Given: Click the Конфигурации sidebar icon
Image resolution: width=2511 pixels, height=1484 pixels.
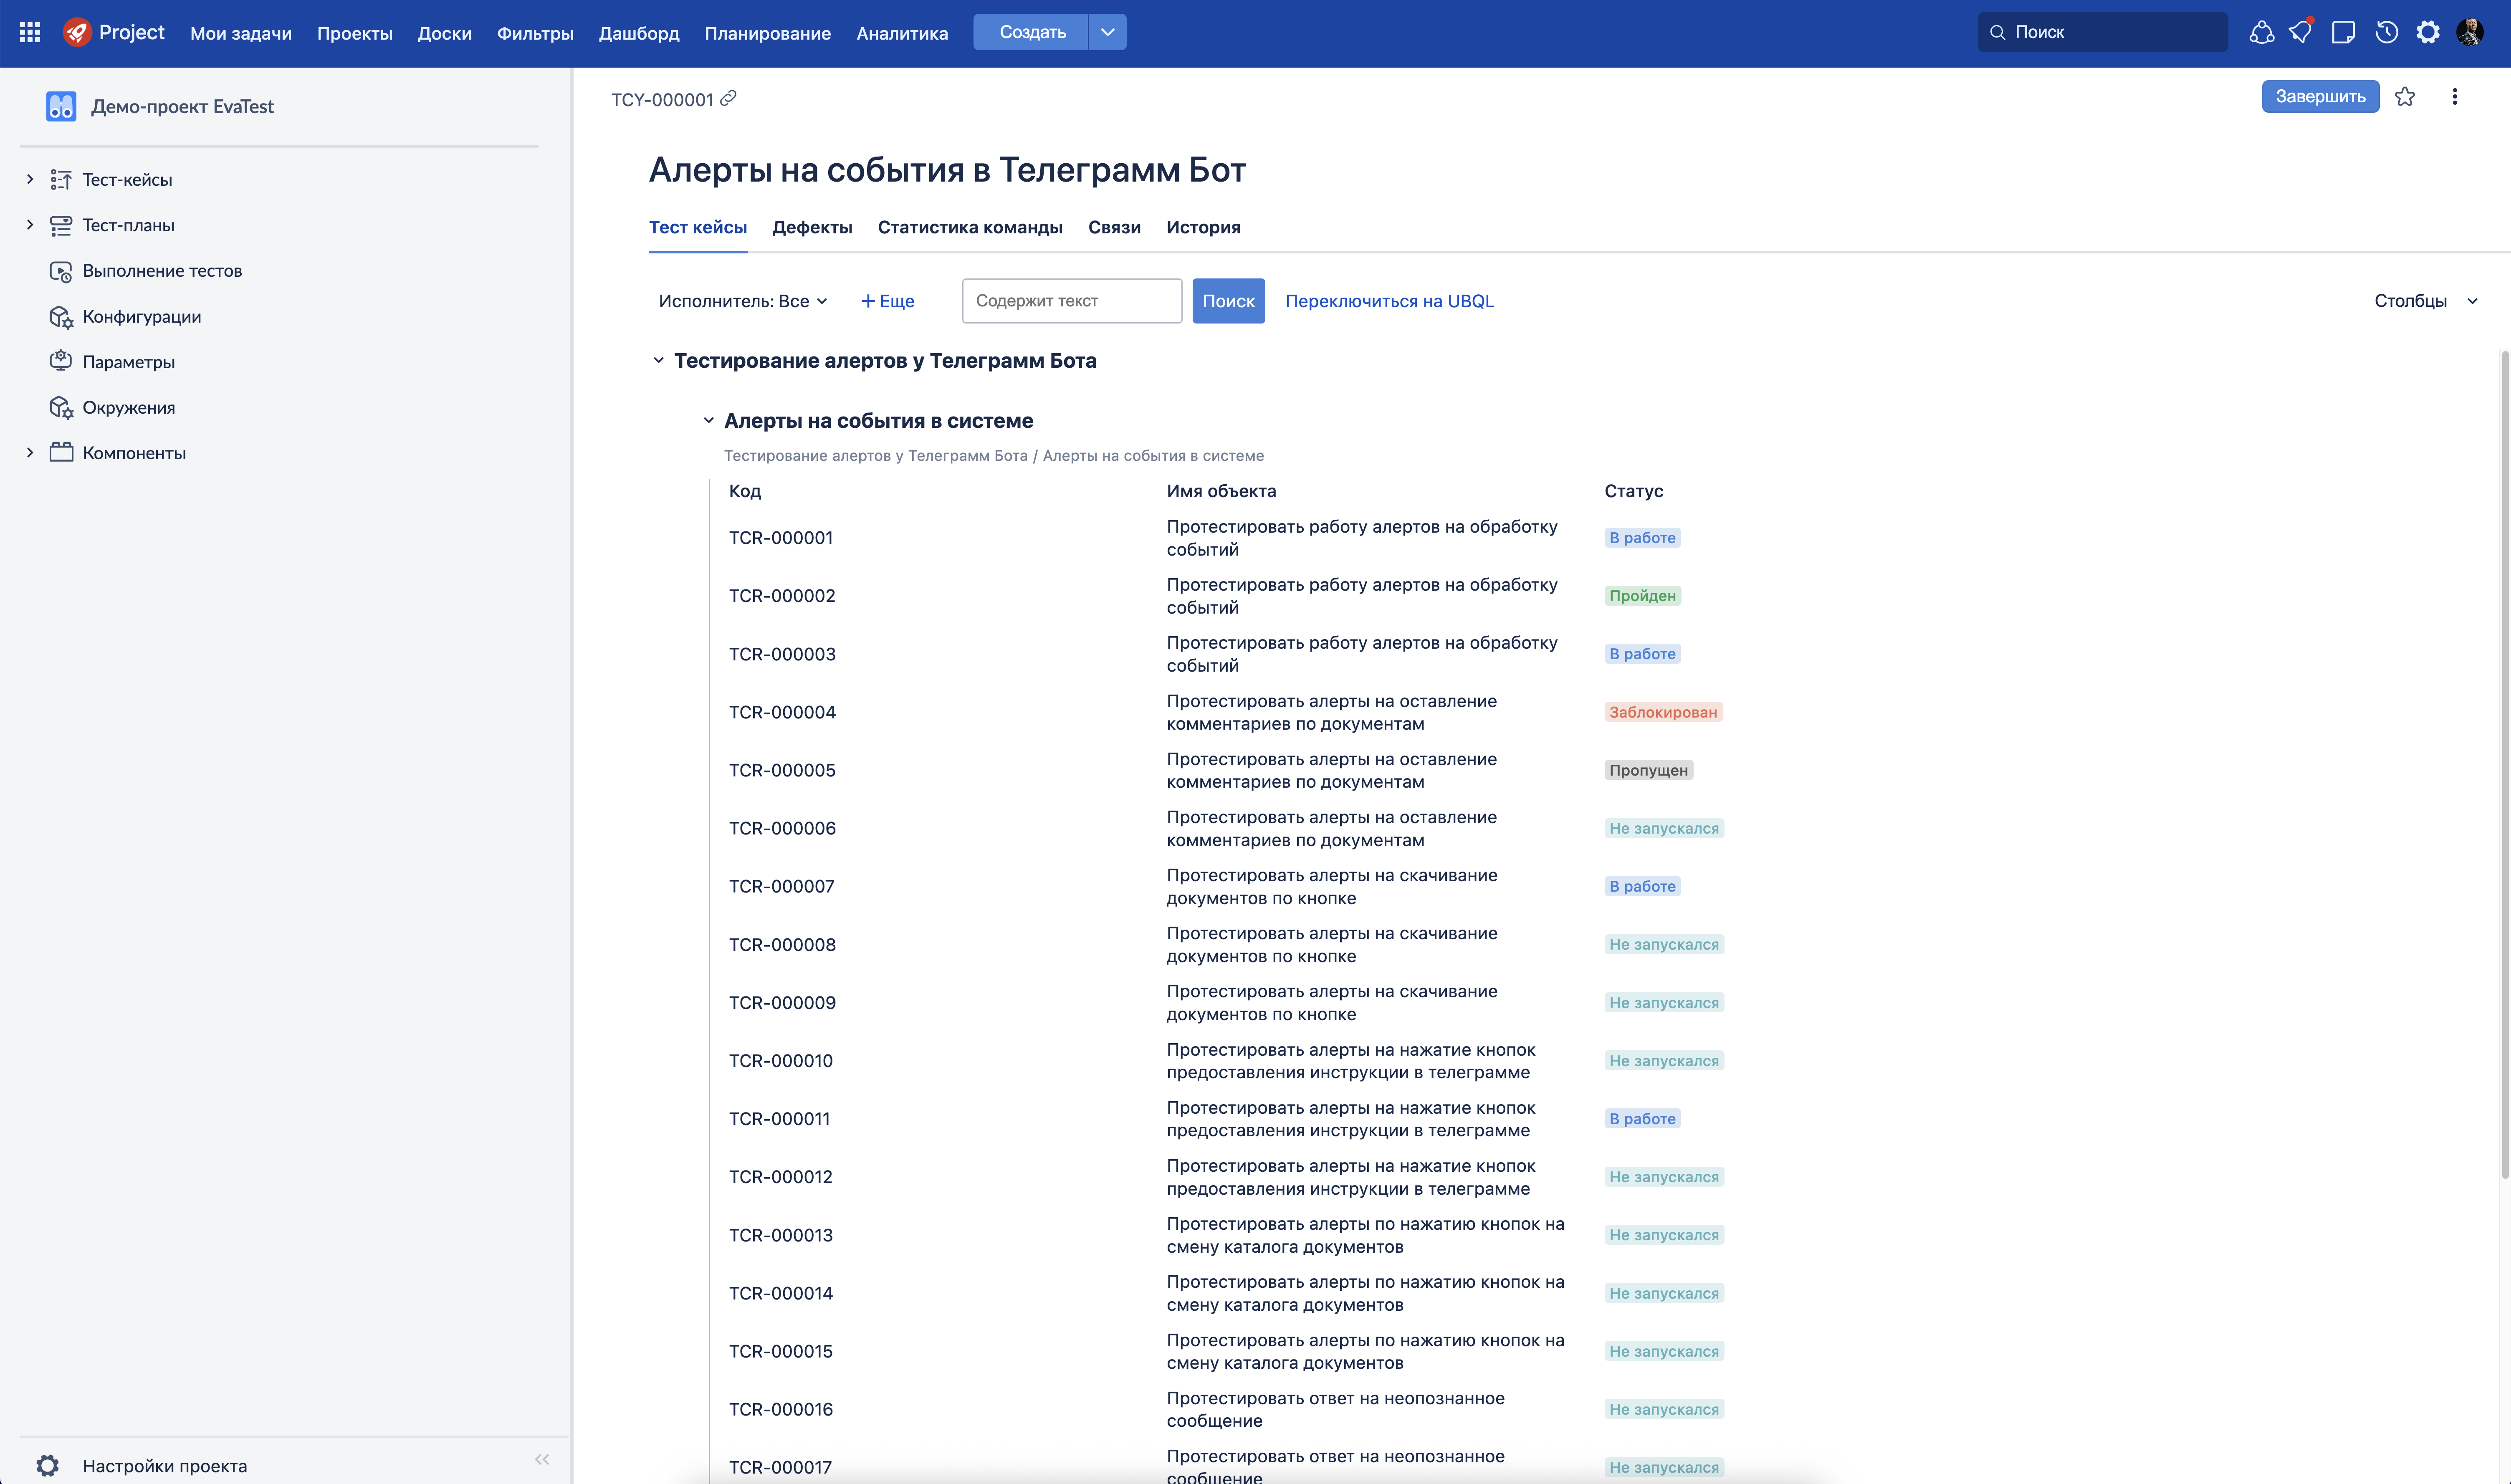Looking at the screenshot, I should tap(61, 317).
